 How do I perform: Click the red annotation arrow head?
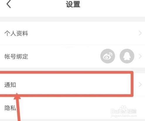[17, 96]
